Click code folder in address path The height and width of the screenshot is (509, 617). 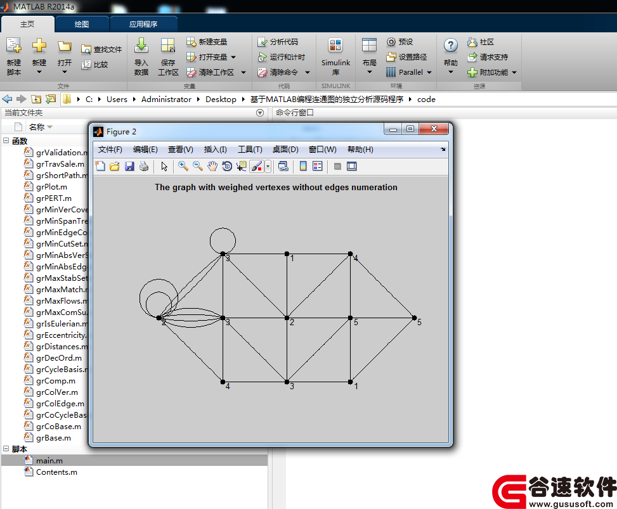pyautogui.click(x=426, y=100)
